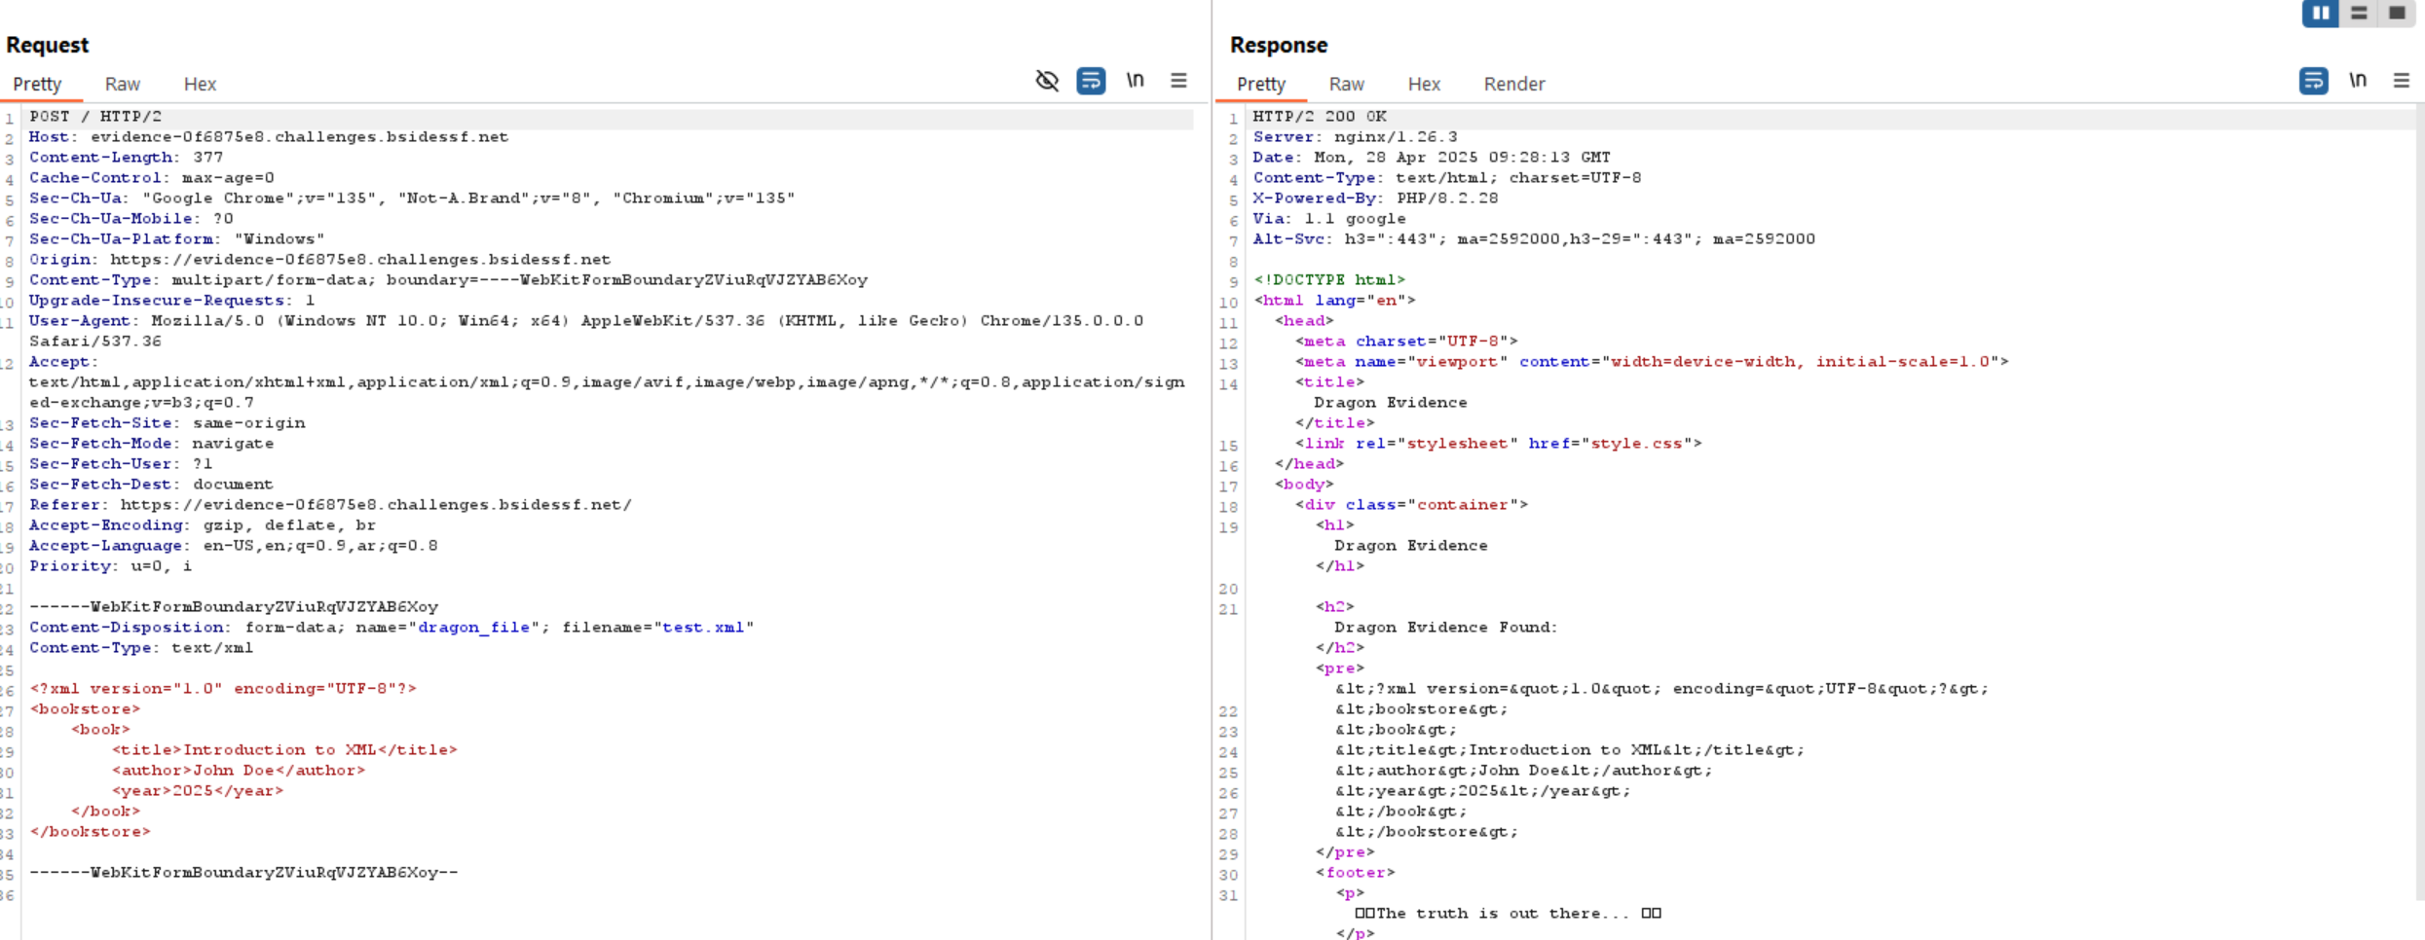Click the "dragon_file" form field name

click(x=473, y=628)
